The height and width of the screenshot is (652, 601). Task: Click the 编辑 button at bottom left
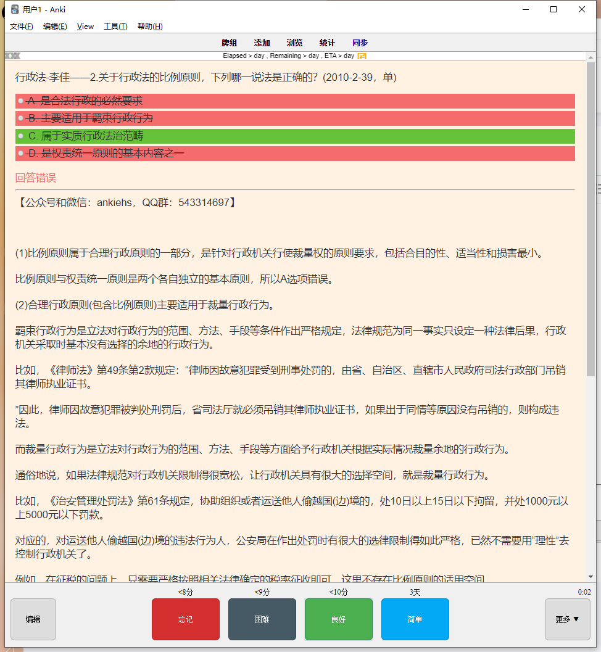pos(33,619)
